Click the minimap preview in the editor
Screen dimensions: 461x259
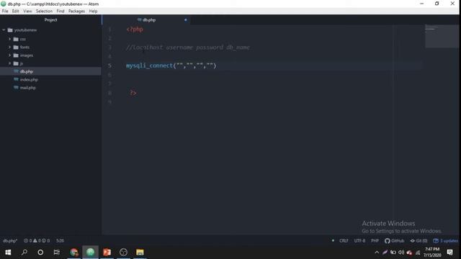tap(442, 36)
